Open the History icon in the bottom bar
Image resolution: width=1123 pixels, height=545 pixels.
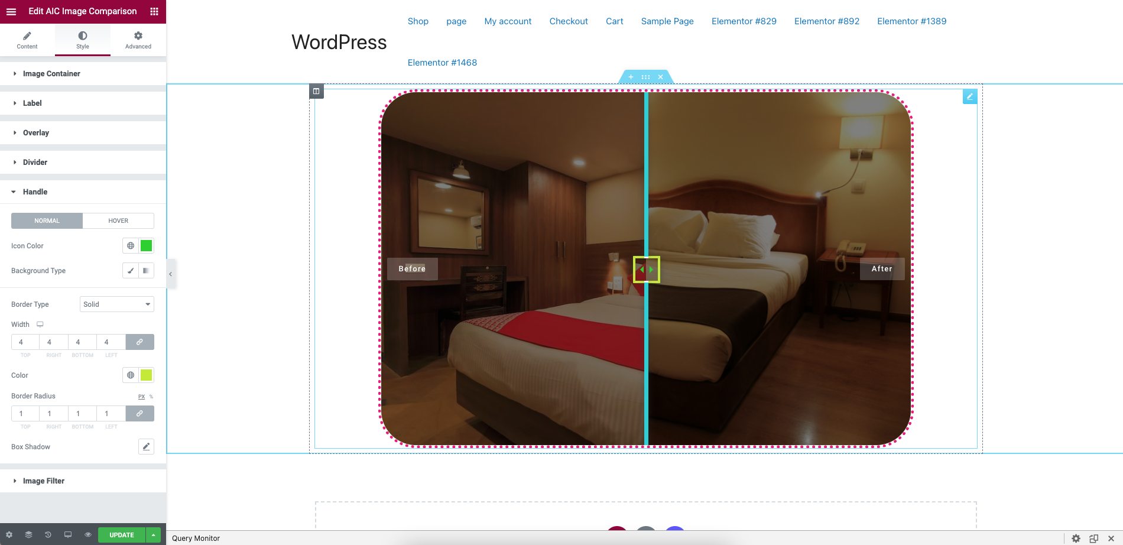[x=48, y=535]
